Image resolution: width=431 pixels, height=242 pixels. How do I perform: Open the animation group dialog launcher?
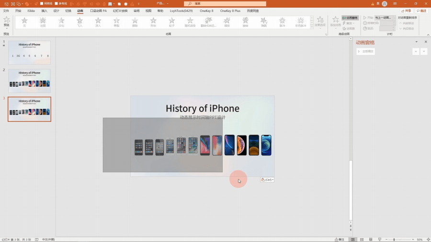[x=326, y=34]
